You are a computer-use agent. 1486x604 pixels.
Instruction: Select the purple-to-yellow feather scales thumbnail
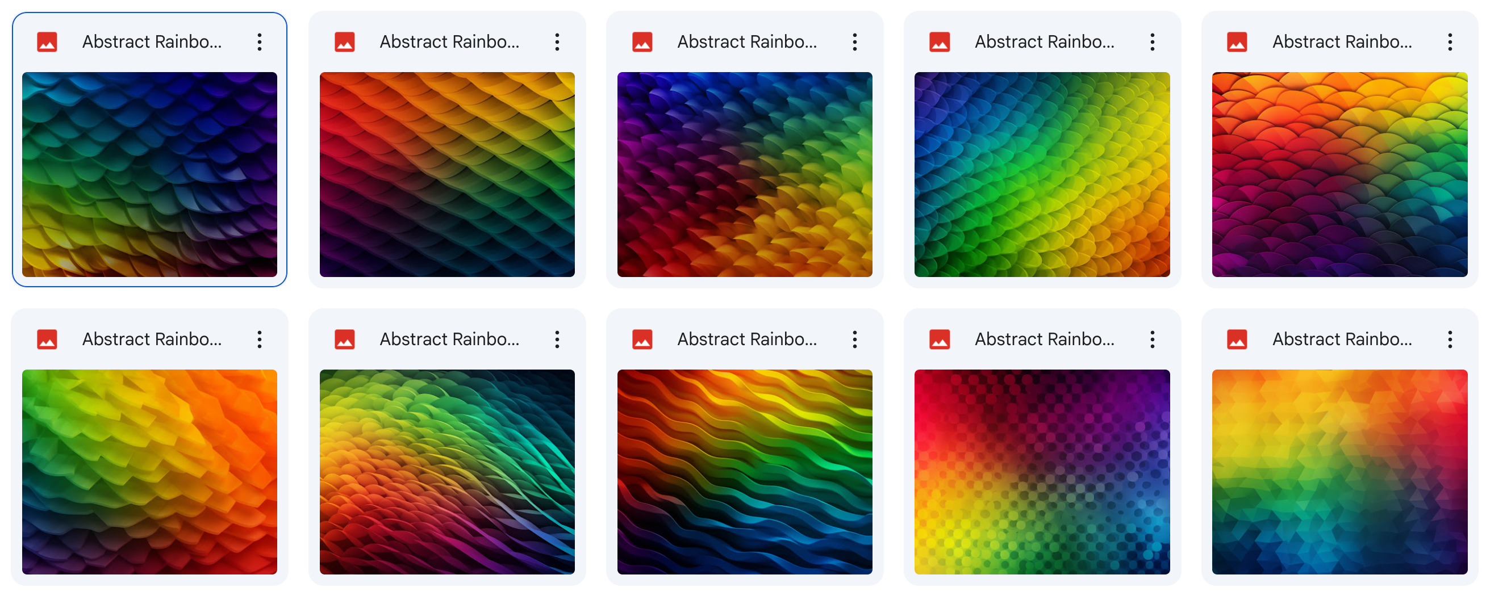pos(745,175)
